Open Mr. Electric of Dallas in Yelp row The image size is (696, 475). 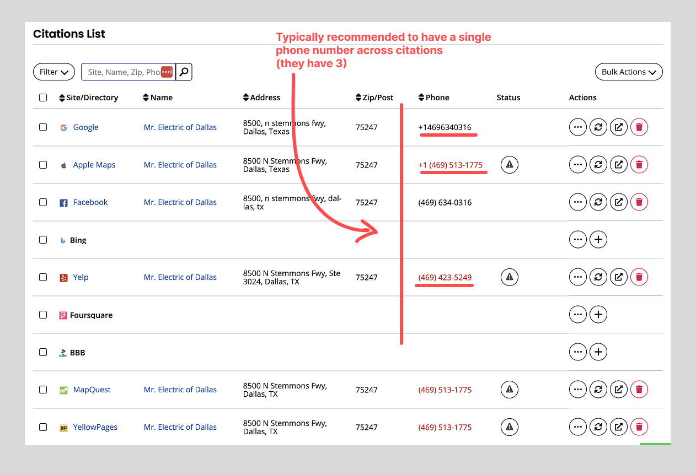coord(180,277)
